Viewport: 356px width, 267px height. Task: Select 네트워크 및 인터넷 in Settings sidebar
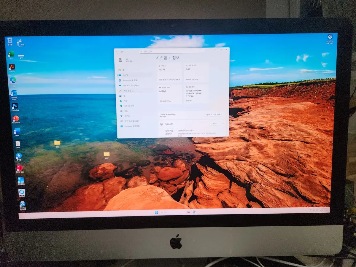tap(131, 85)
